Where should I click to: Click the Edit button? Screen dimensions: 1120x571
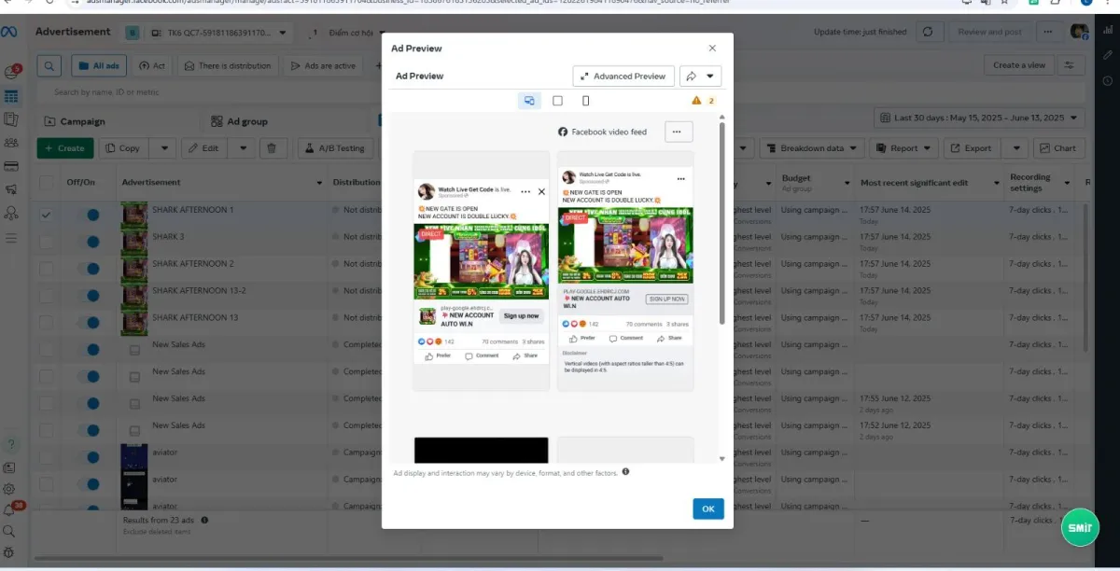coord(203,147)
